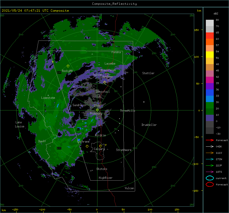Click the cyan 27ZW arrow icon
Viewport: 229px width, 213px height.
tap(210, 159)
